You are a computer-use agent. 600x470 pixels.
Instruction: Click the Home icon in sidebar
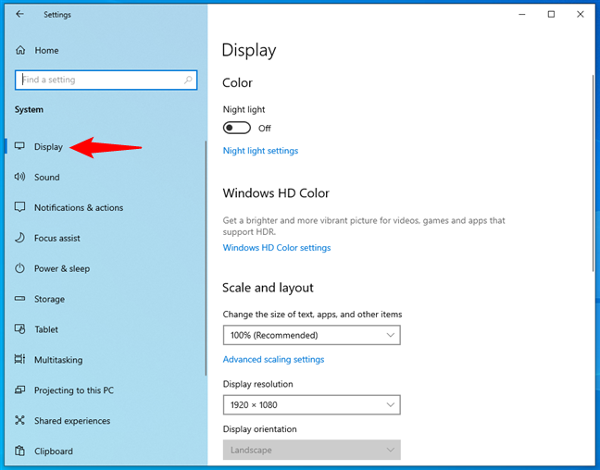[x=19, y=50]
